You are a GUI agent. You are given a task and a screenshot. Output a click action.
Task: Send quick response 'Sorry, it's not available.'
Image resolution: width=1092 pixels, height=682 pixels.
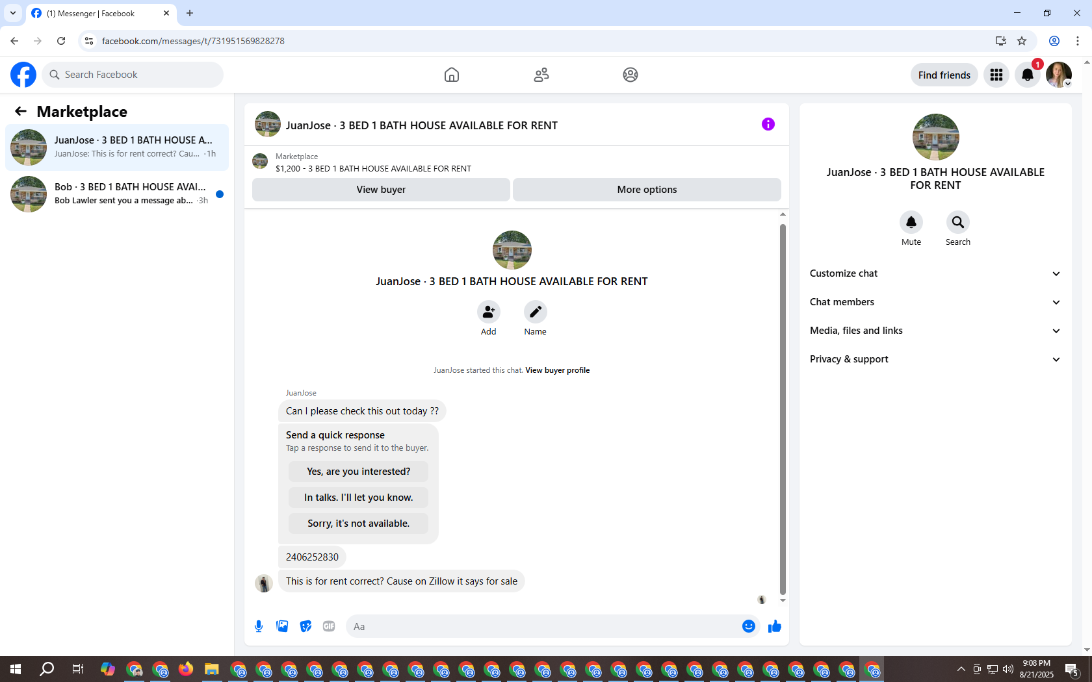click(x=359, y=524)
